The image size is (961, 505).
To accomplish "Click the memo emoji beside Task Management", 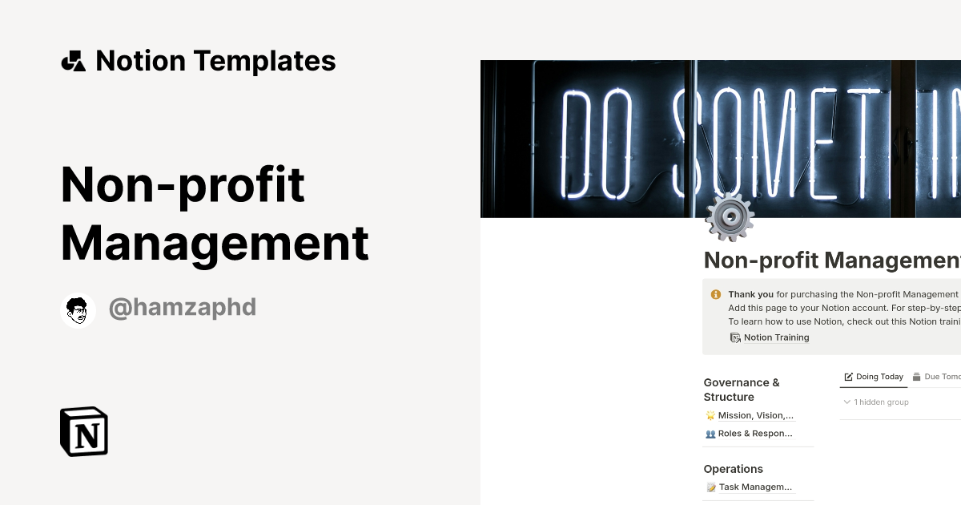I will (710, 487).
